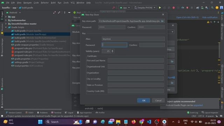
Task: Open Visual Studio Code from taskbar
Action: point(149,122)
